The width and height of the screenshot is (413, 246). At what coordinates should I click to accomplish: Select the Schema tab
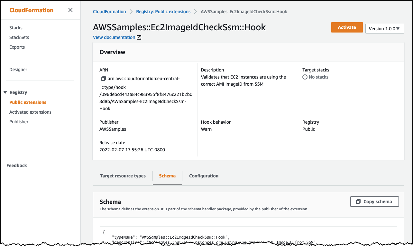click(x=167, y=176)
